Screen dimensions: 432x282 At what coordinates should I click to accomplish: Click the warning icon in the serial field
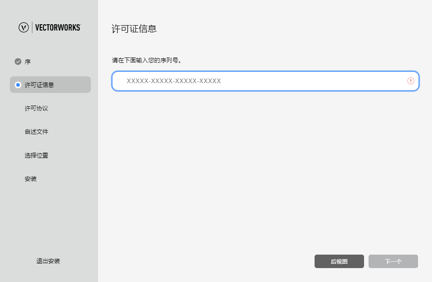pos(410,81)
